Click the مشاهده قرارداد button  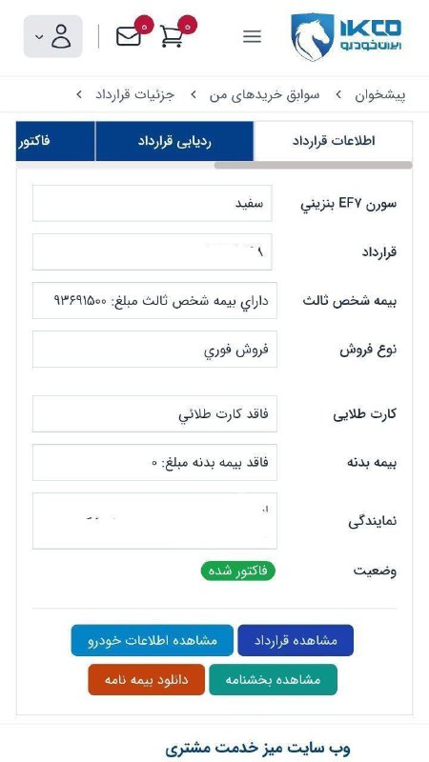[296, 640]
